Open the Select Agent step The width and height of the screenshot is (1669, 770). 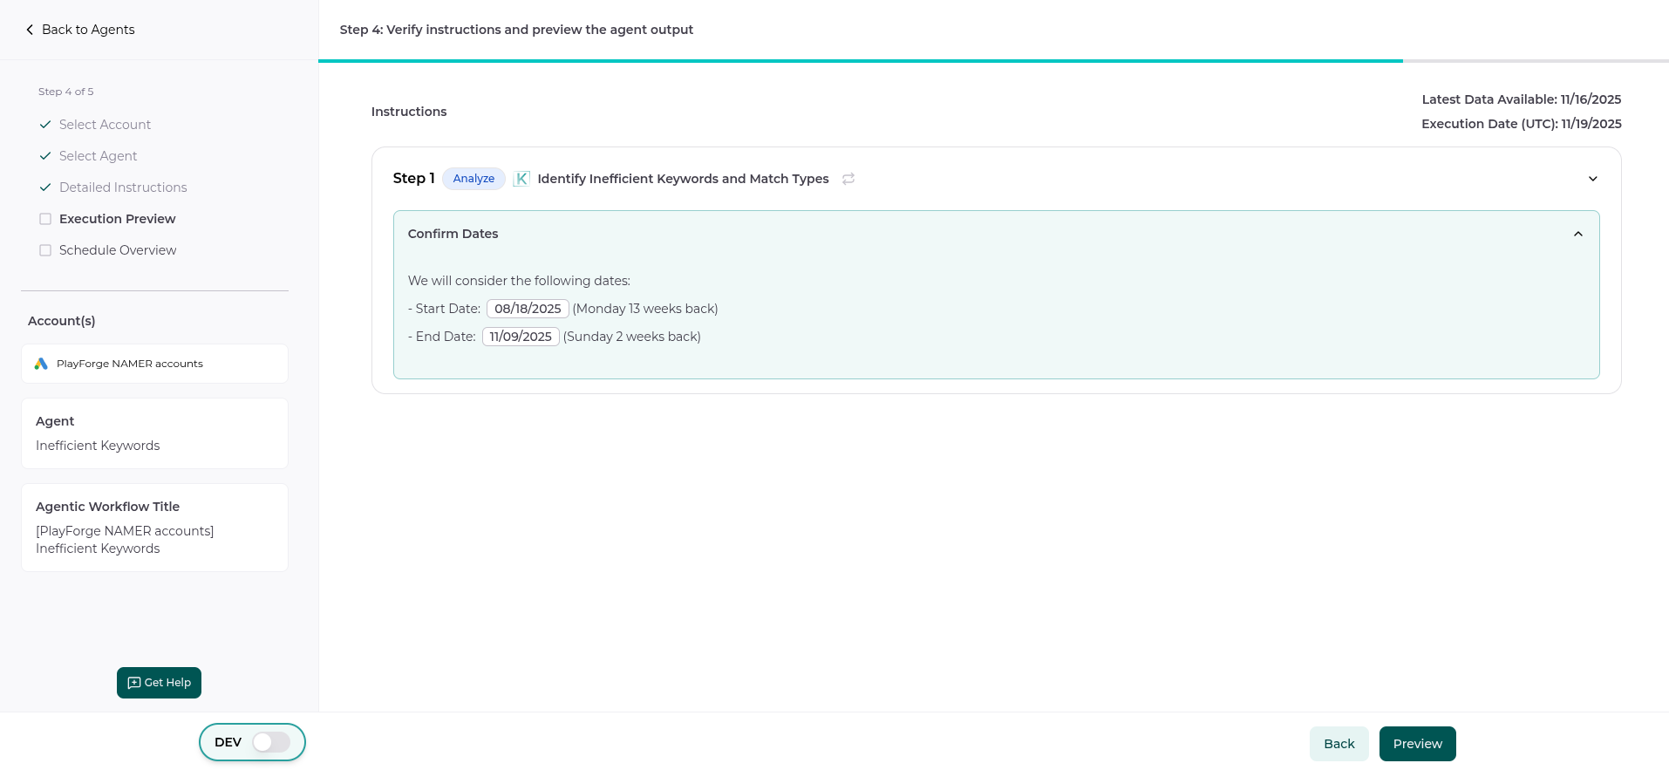[x=98, y=156]
